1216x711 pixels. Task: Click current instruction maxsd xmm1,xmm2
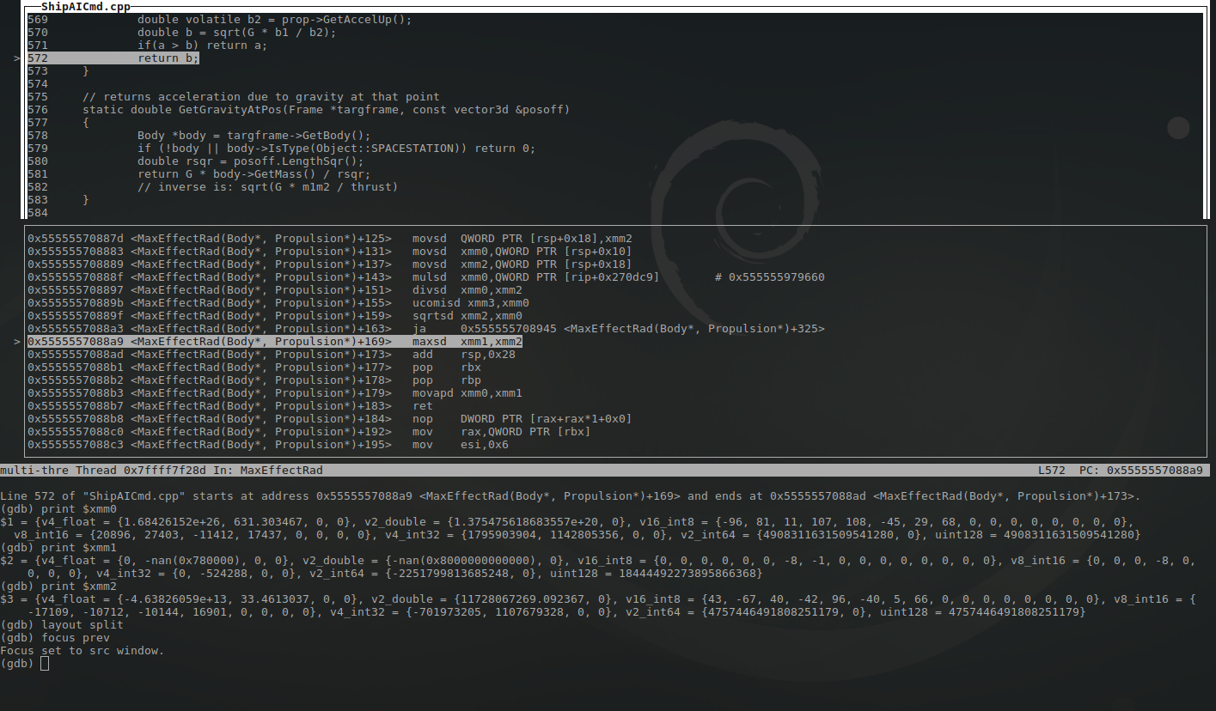coord(275,341)
